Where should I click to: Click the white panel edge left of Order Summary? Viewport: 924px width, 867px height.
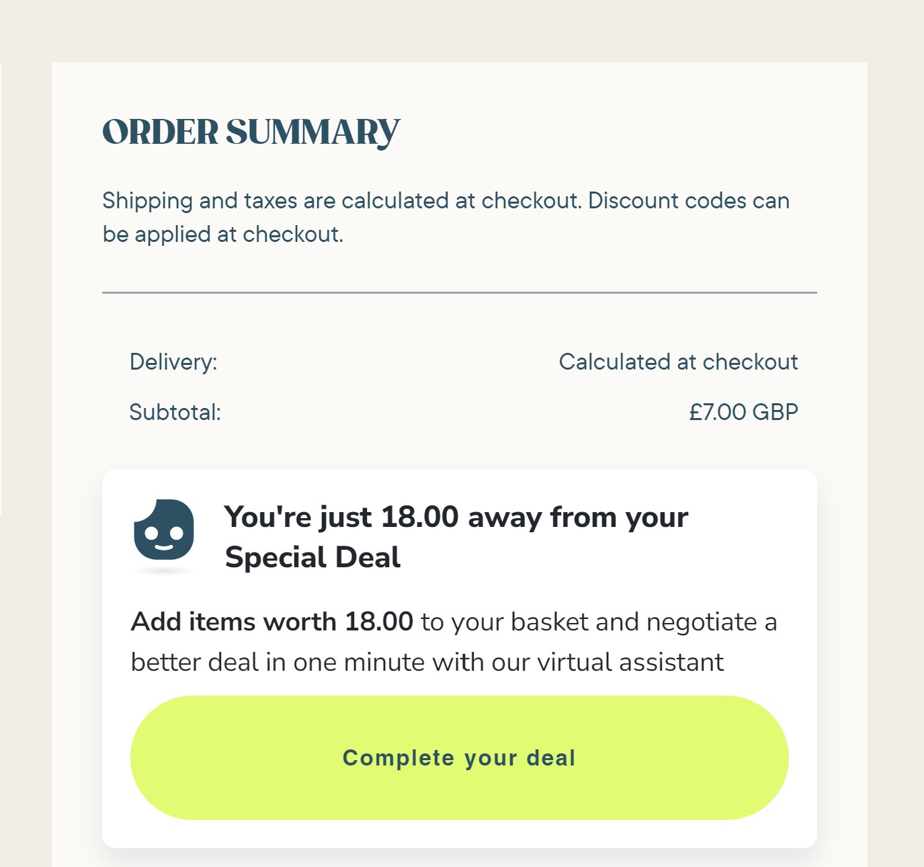click(1, 289)
